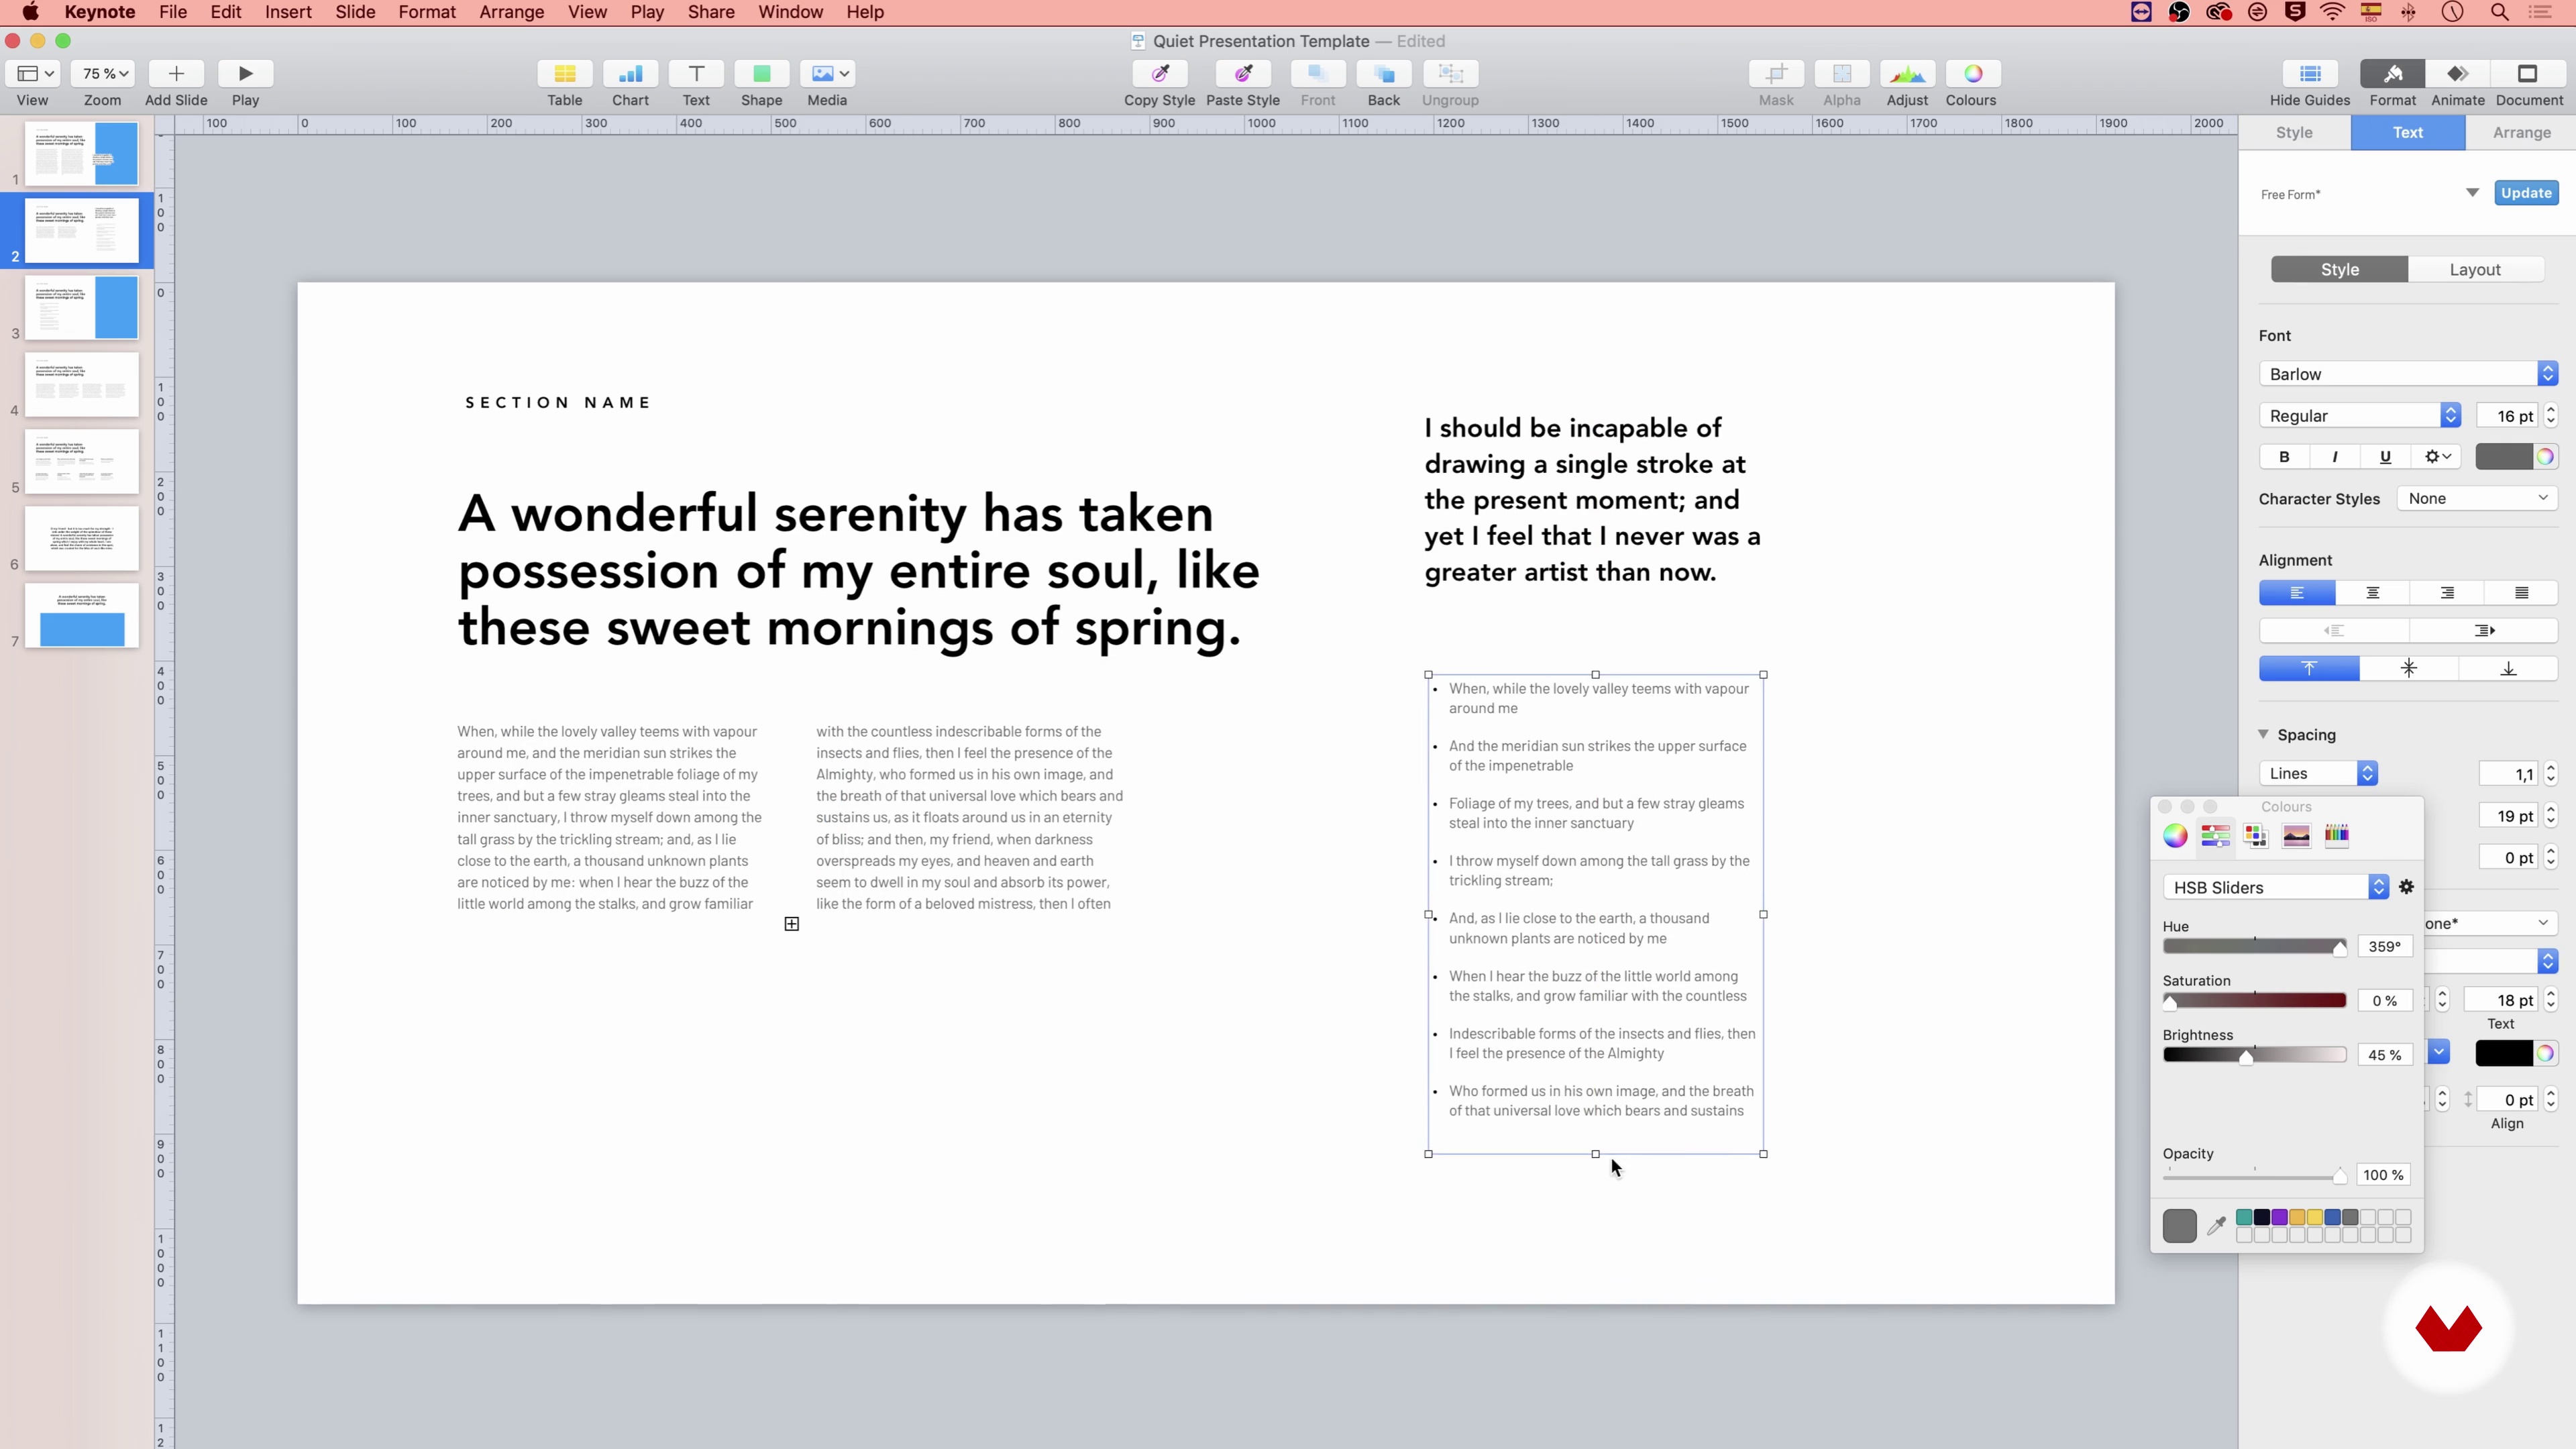Viewport: 2576px width, 1449px height.
Task: Open the Animate inspector
Action: 2457,74
